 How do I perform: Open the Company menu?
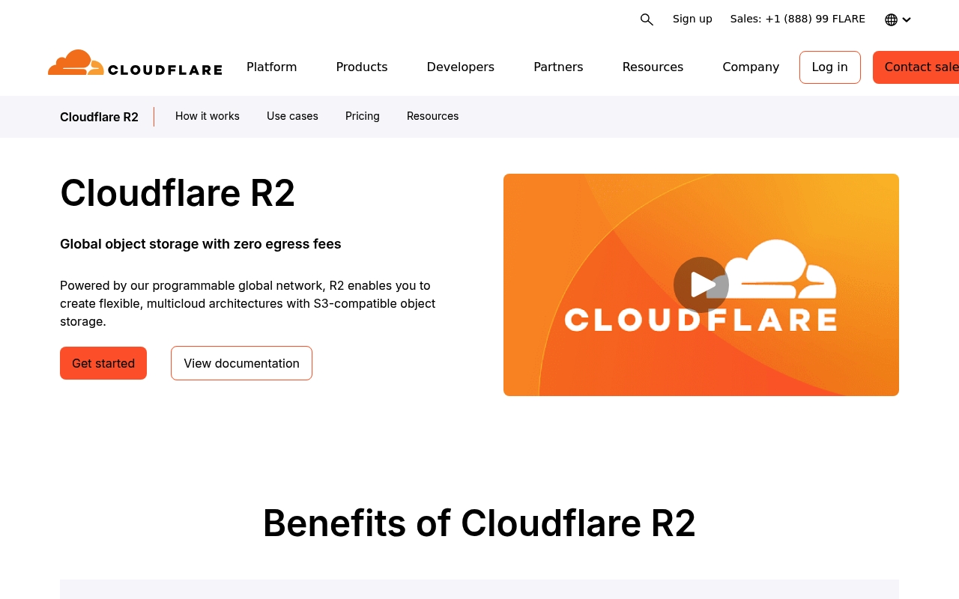(x=751, y=67)
